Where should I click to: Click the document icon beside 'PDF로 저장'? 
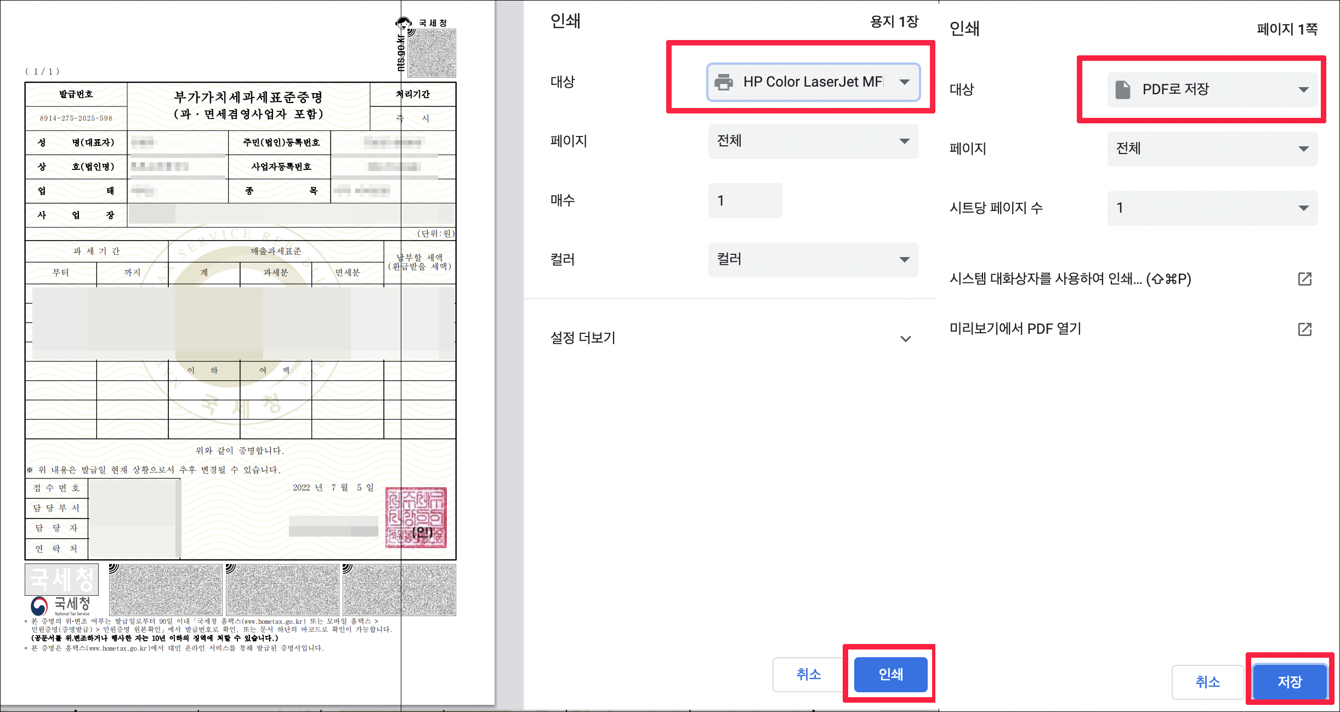pyautogui.click(x=1123, y=89)
